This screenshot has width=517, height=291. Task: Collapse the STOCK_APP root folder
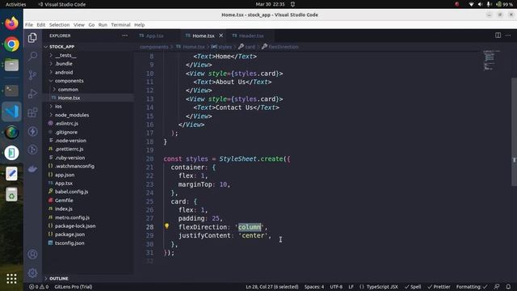coord(61,47)
